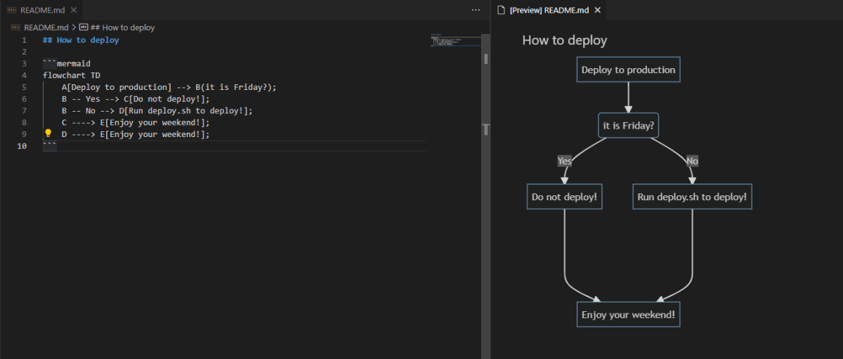Click line number 1 in the gutter
The height and width of the screenshot is (359, 843).
pos(24,40)
